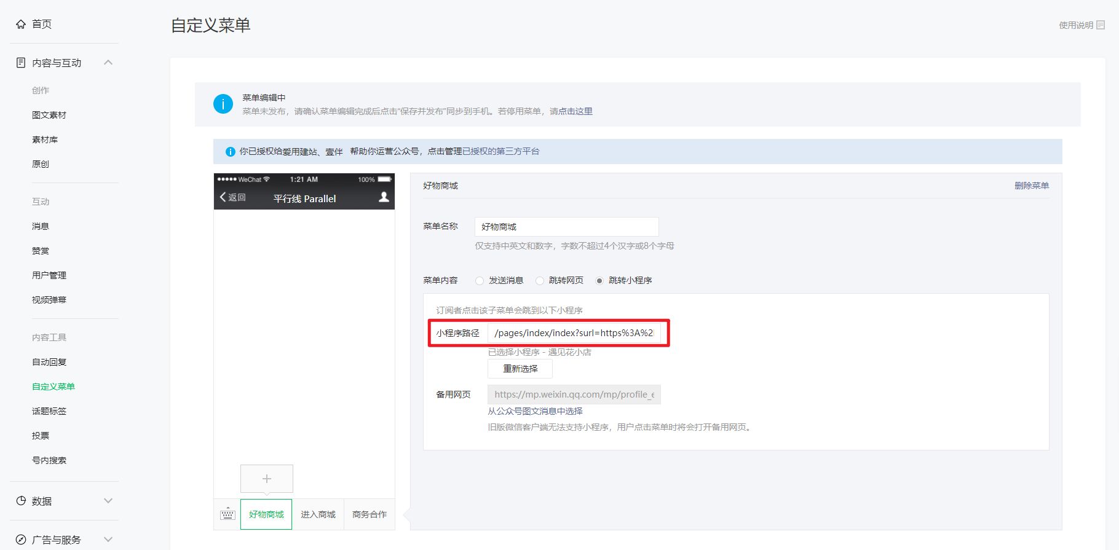The image size is (1119, 550).
Task: Click the 使用说明 document icon
Action: coord(1101,25)
